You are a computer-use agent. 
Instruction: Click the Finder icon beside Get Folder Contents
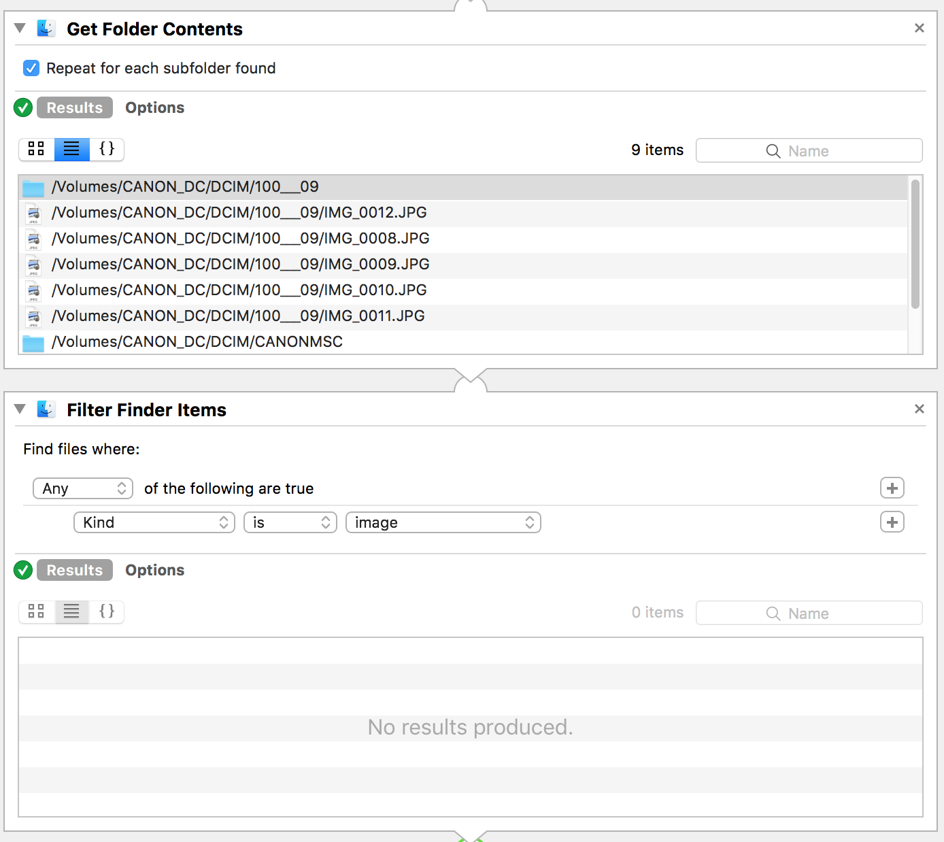tap(46, 29)
